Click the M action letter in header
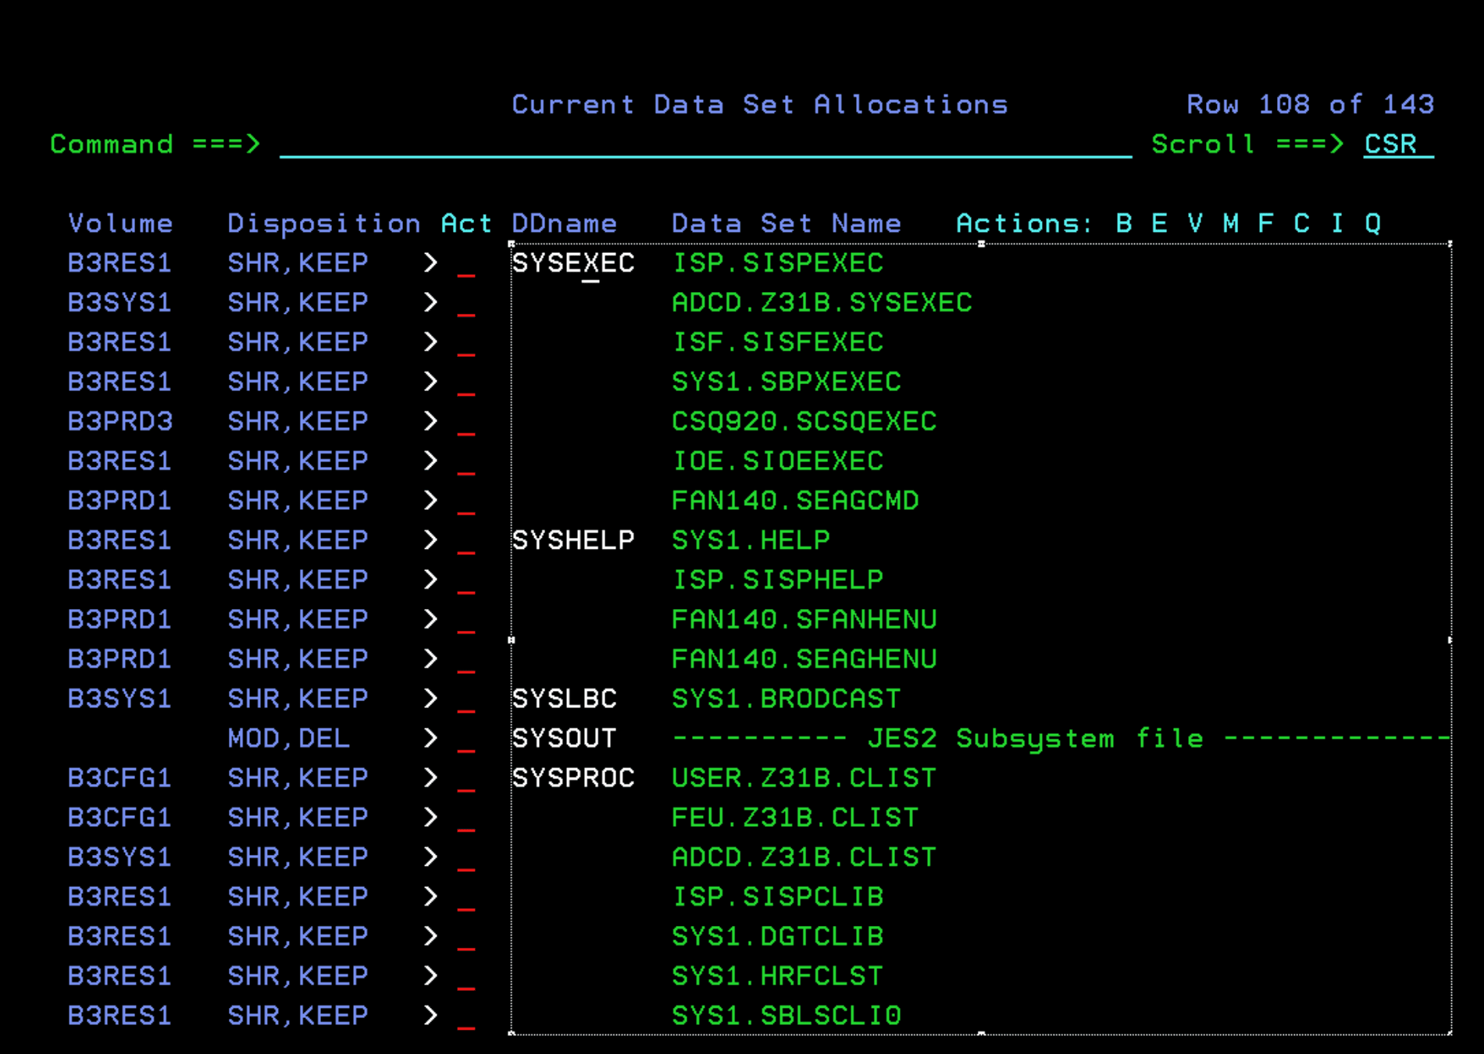The image size is (1484, 1054). (x=1230, y=224)
